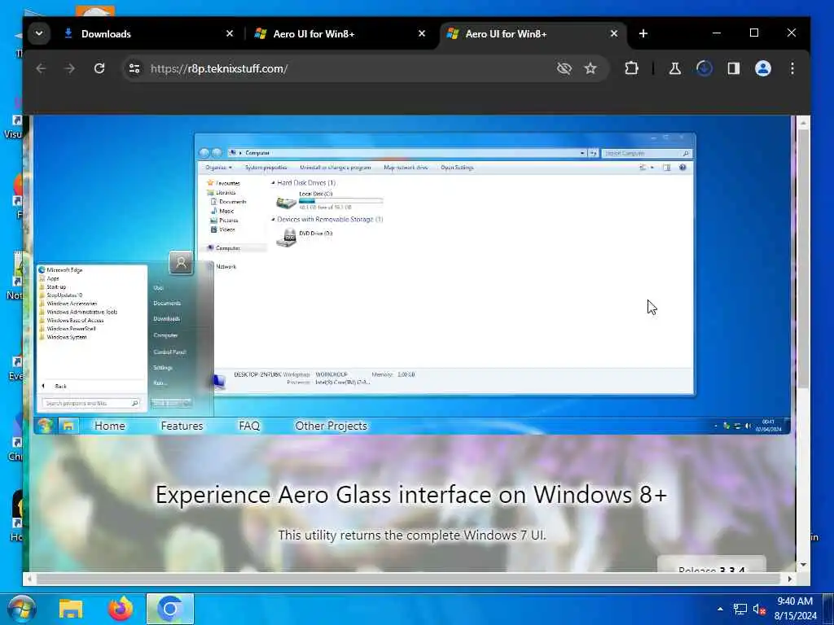The image size is (834, 625).
Task: Show hidden system tray icons
Action: pos(720,609)
